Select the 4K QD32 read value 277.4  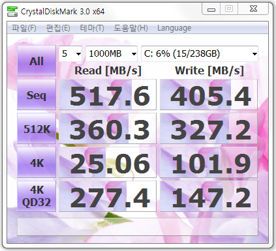tap(108, 196)
